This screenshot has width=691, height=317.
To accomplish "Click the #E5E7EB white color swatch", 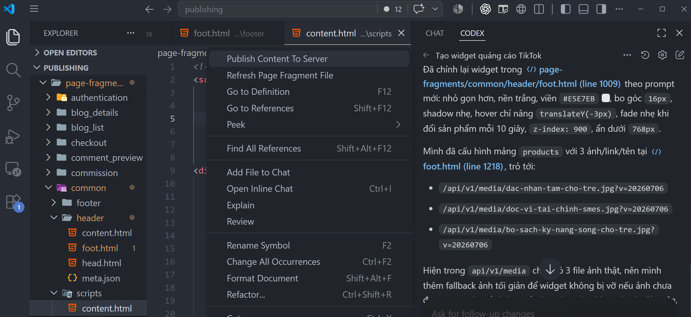I will tap(605, 98).
